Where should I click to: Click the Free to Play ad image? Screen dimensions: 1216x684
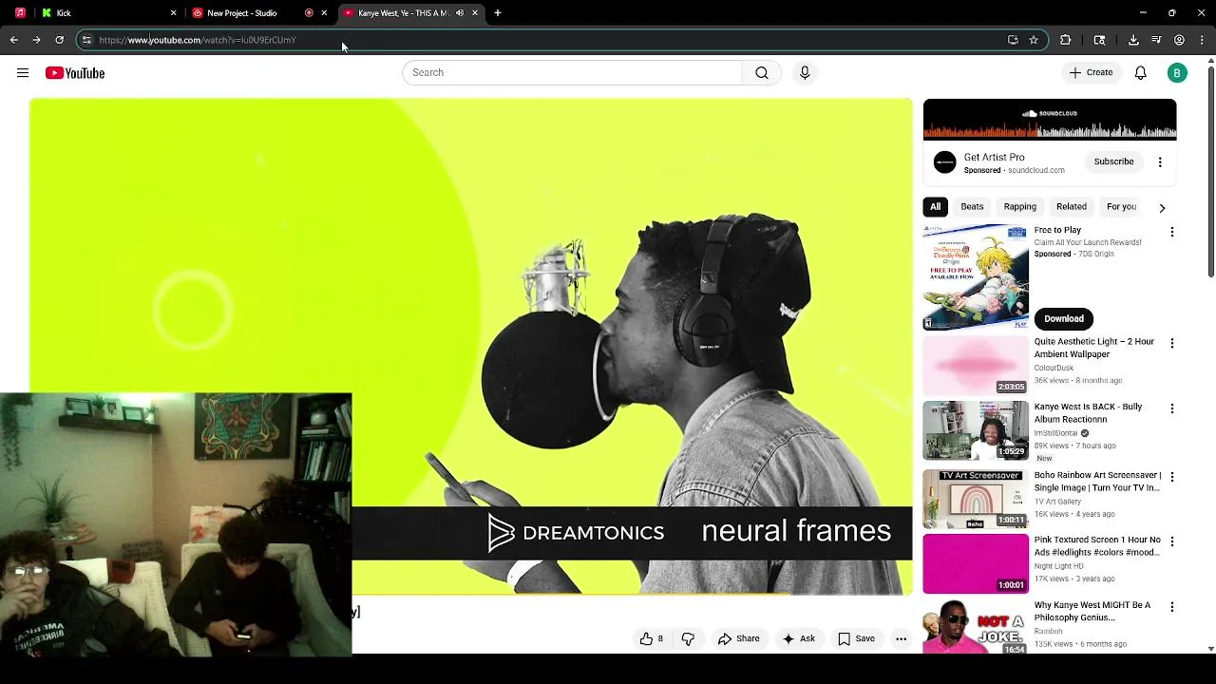(976, 277)
